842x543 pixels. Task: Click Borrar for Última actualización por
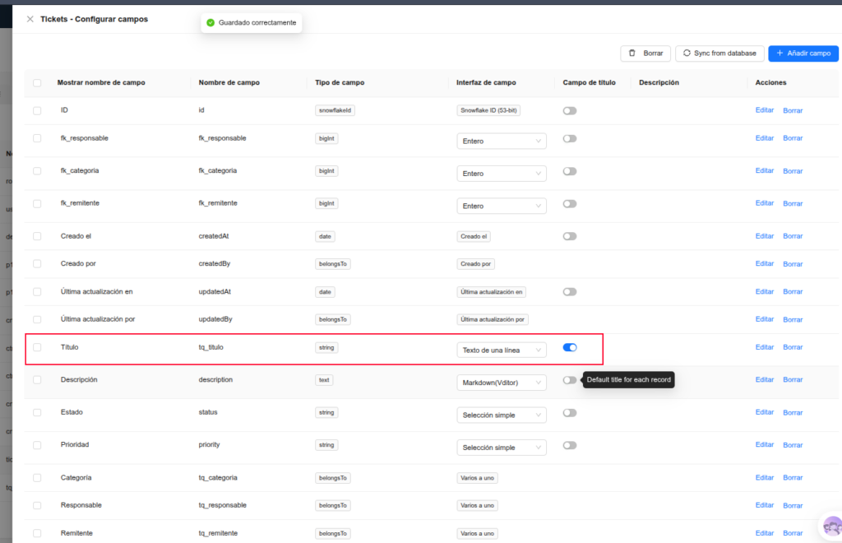pos(793,319)
